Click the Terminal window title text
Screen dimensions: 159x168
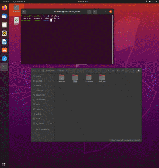pos(67,12)
